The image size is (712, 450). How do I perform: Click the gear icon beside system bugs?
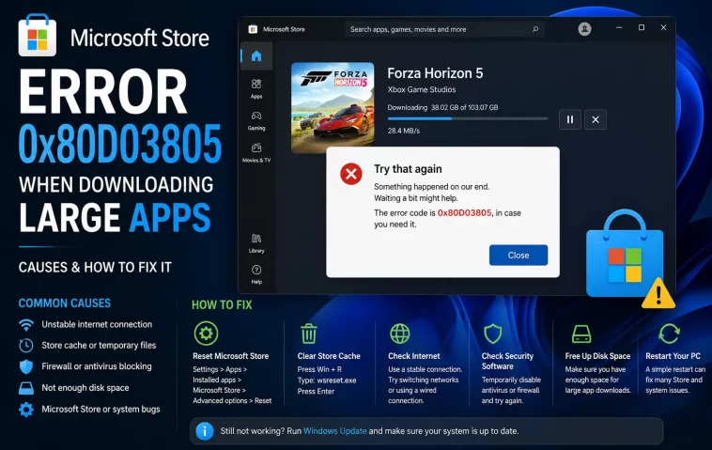[x=26, y=409]
